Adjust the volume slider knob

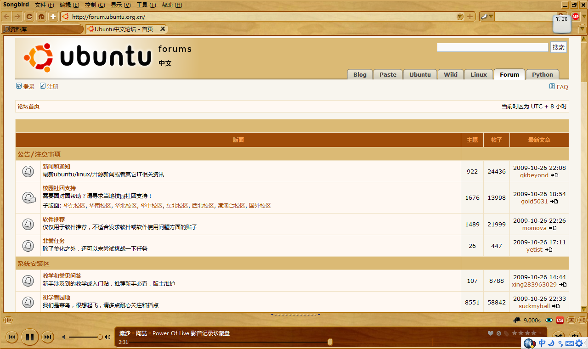click(x=100, y=337)
